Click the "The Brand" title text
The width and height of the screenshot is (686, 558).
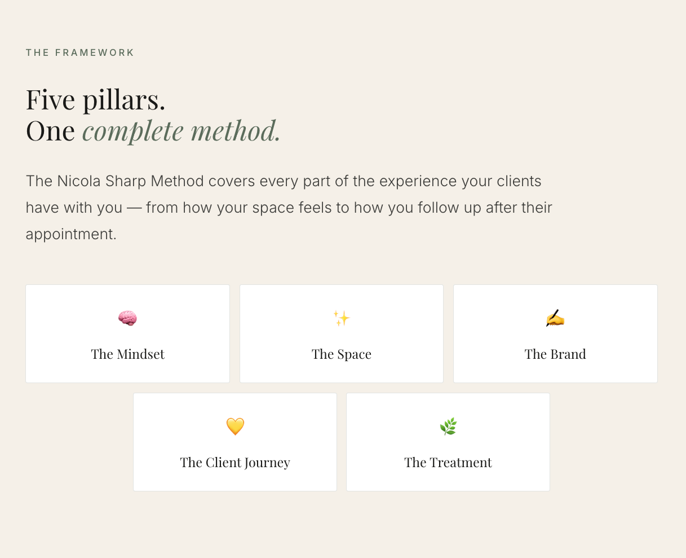[x=555, y=354]
